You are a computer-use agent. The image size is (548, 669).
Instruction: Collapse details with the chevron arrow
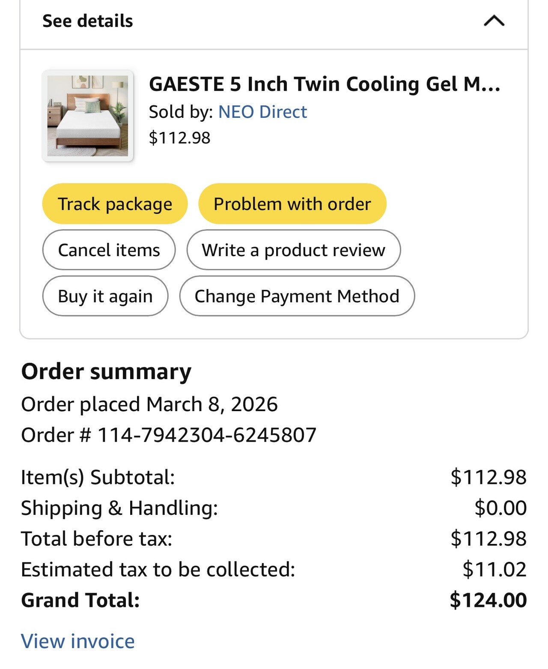(x=494, y=21)
